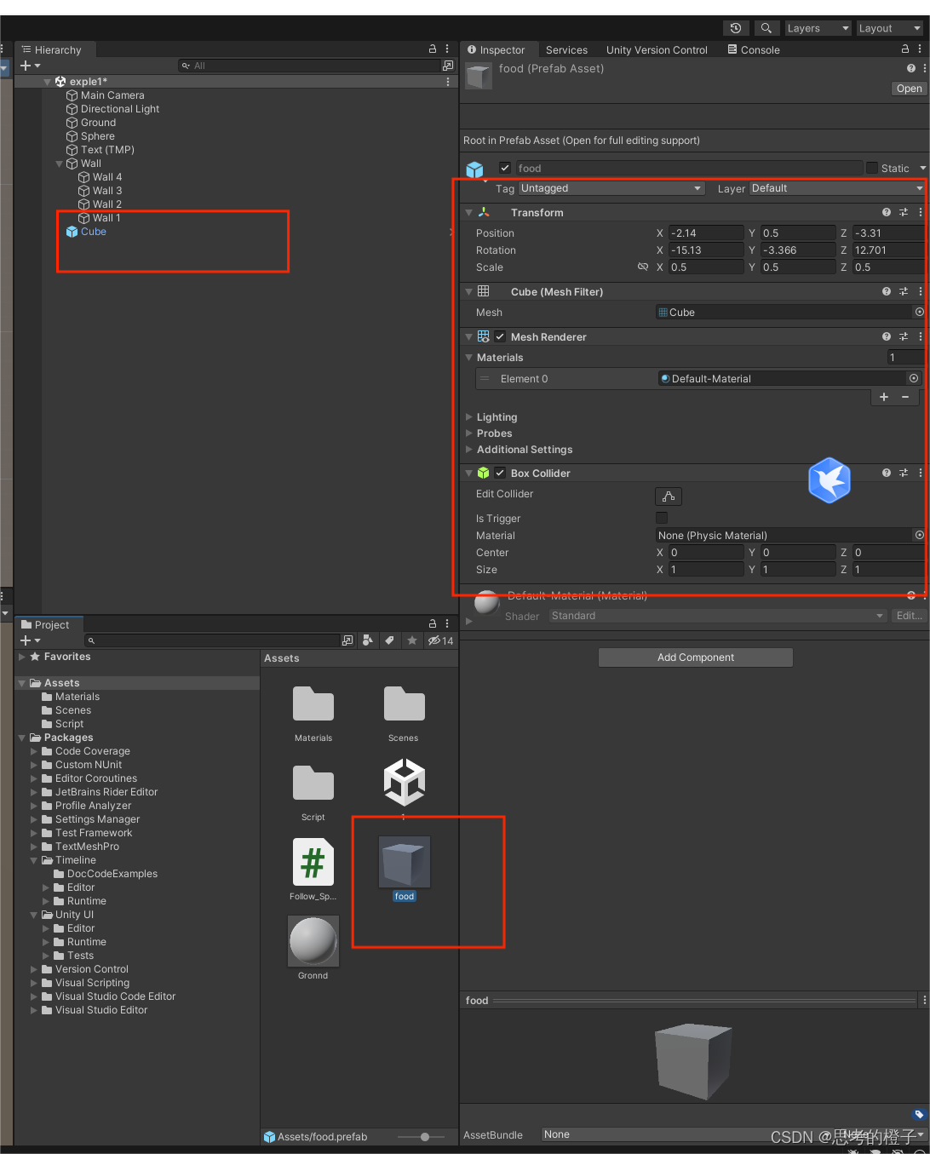Toggle Project favorites star filter
The height and width of the screenshot is (1154, 930).
(x=412, y=640)
